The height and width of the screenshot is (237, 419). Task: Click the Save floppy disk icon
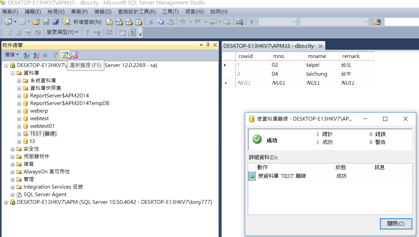(46, 22)
